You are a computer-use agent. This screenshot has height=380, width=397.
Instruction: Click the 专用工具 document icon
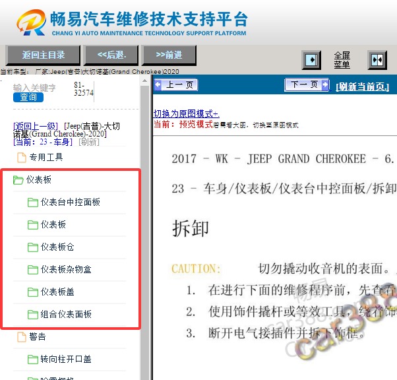22,157
